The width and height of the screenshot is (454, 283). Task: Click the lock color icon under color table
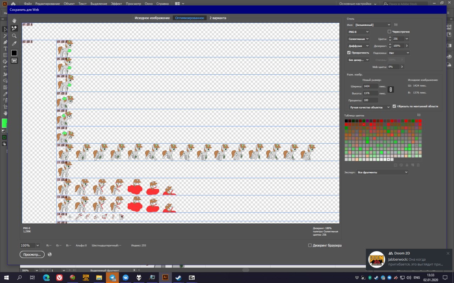(x=407, y=165)
